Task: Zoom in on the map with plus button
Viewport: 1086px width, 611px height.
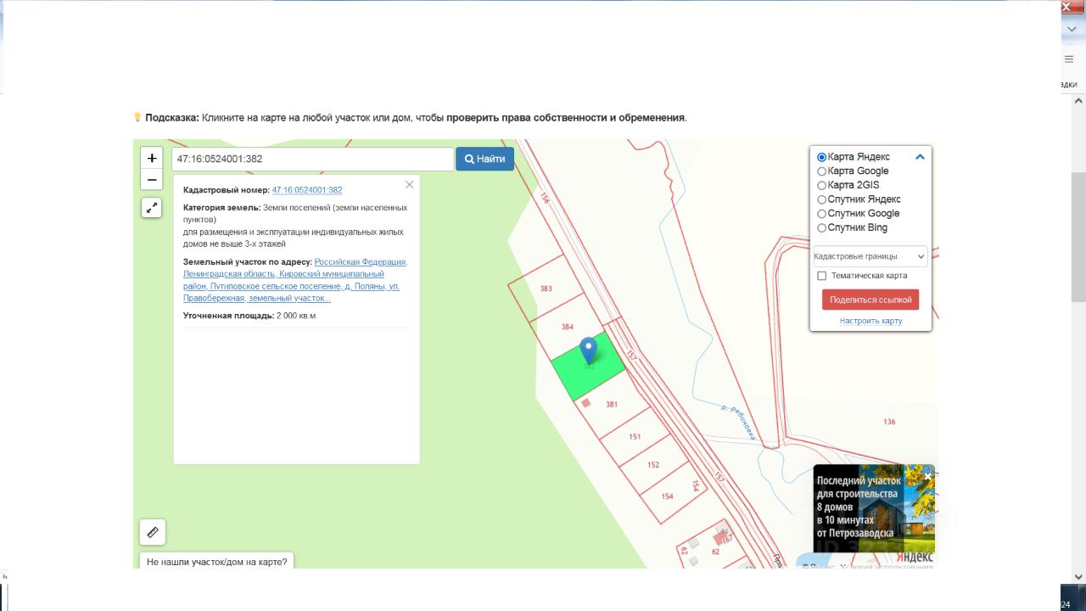Action: click(152, 158)
